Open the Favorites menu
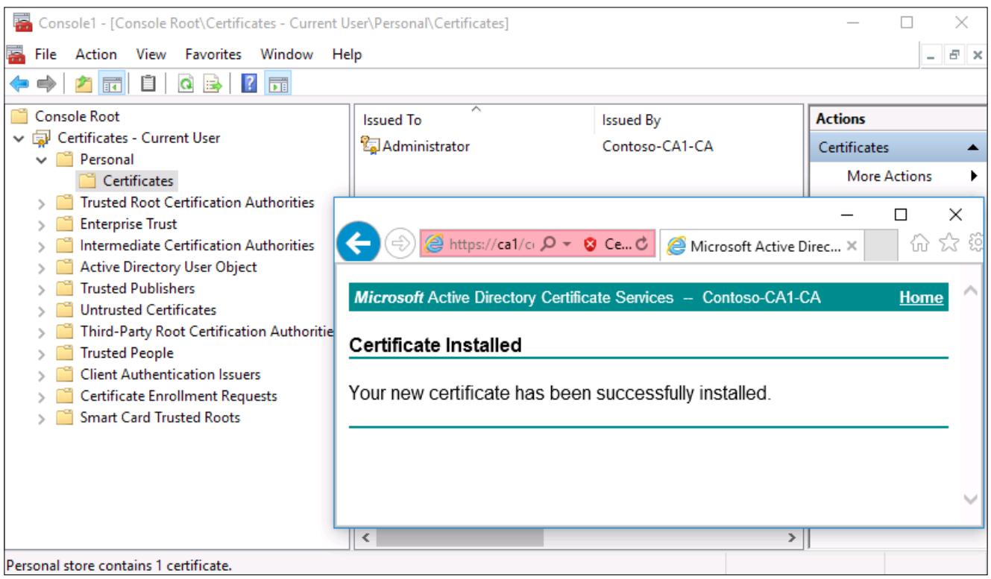This screenshot has height=579, width=991. [x=213, y=54]
